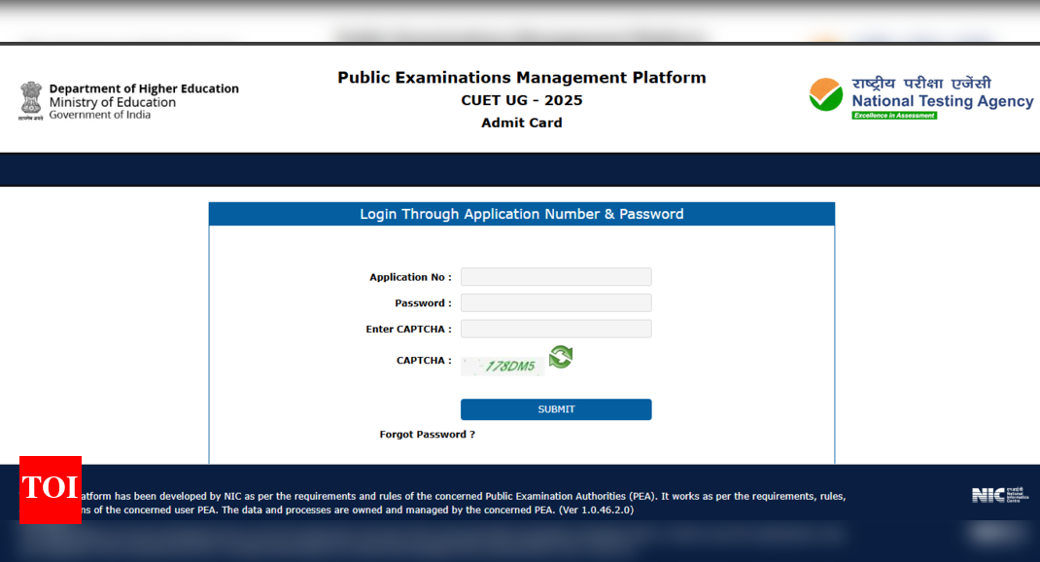Click the green Excellence in Assessment badge

click(x=894, y=116)
